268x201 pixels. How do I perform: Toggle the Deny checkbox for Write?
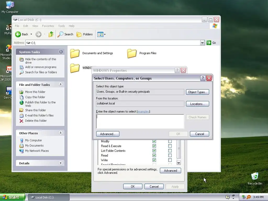tap(170, 160)
